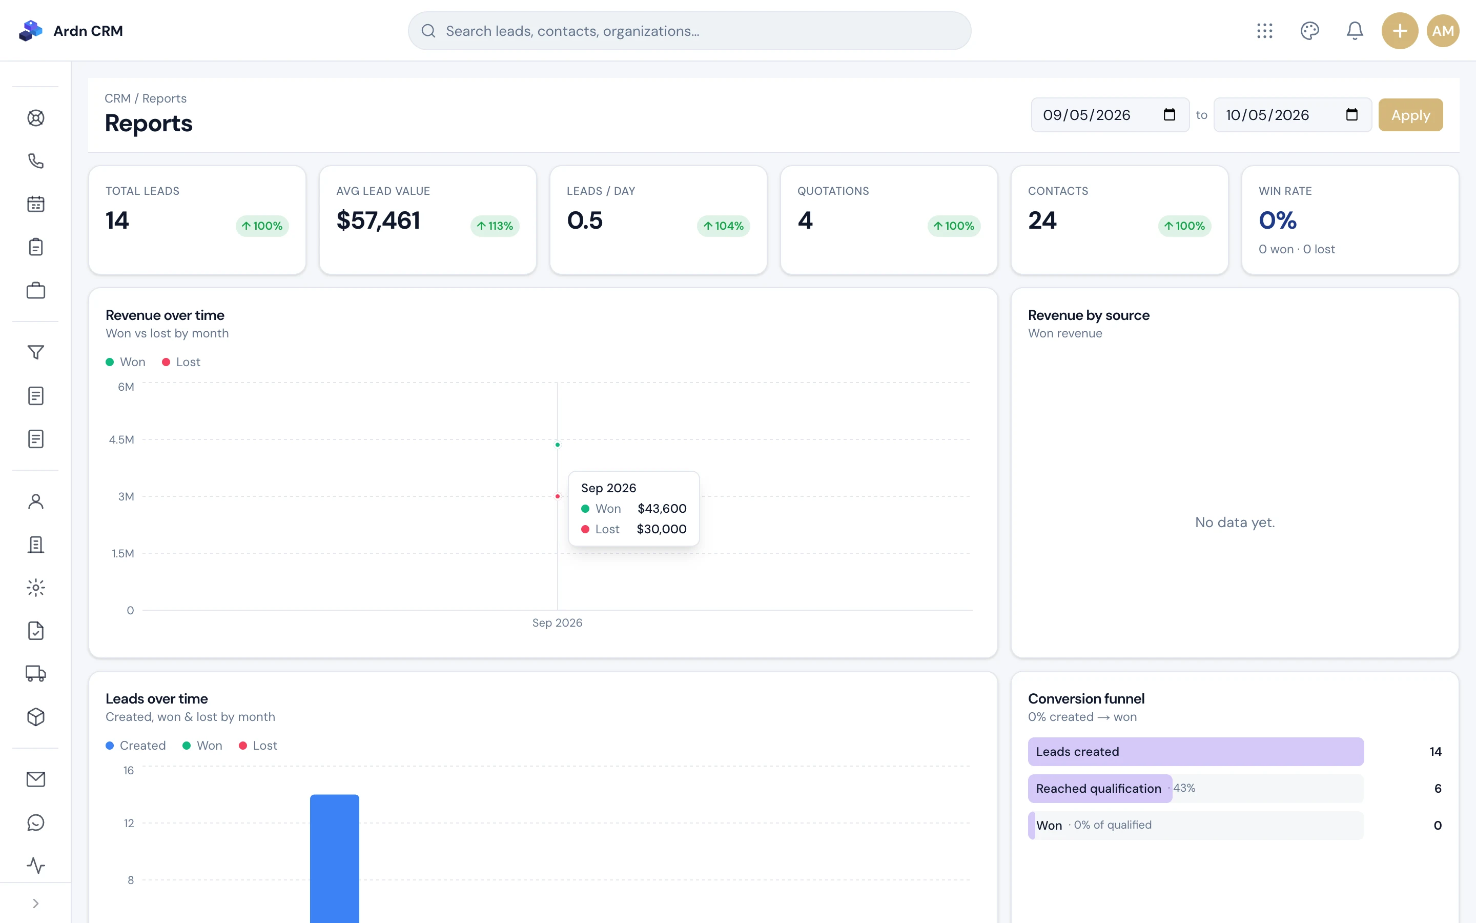Click the Leads / Day 104% badge

coord(723,226)
